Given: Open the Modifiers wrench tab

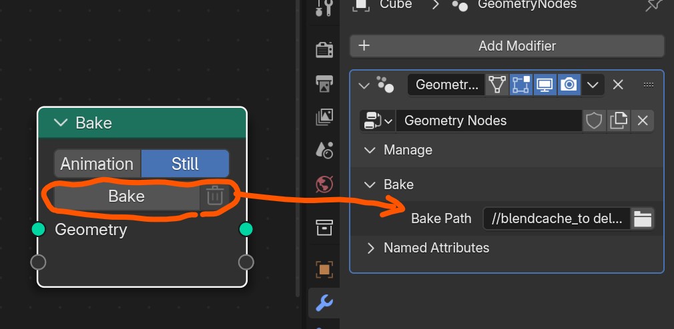Looking at the screenshot, I should [324, 302].
